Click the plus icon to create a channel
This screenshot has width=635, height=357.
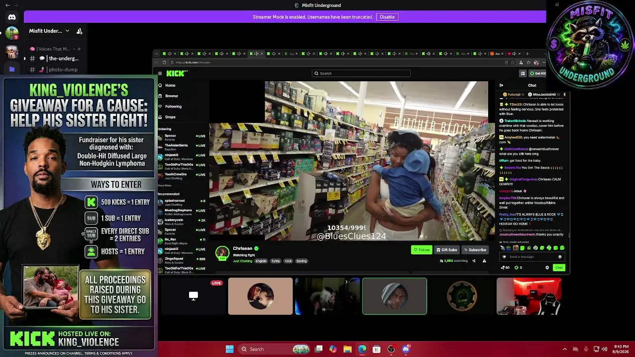click(79, 49)
